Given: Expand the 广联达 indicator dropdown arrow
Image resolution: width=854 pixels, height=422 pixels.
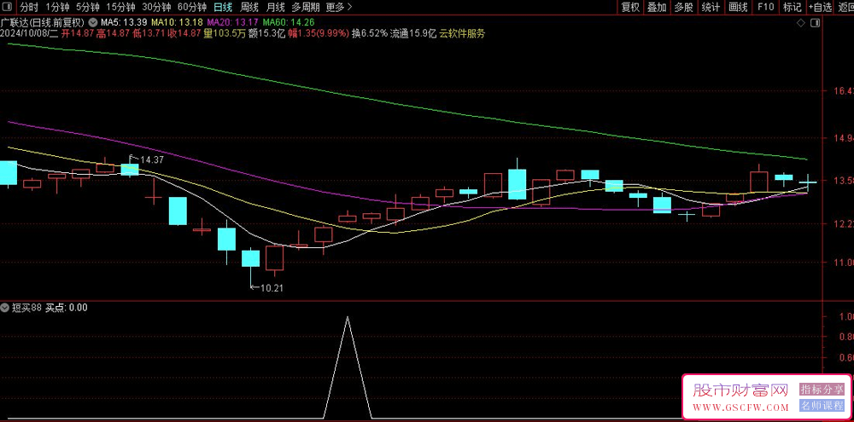Looking at the screenshot, I should [92, 23].
